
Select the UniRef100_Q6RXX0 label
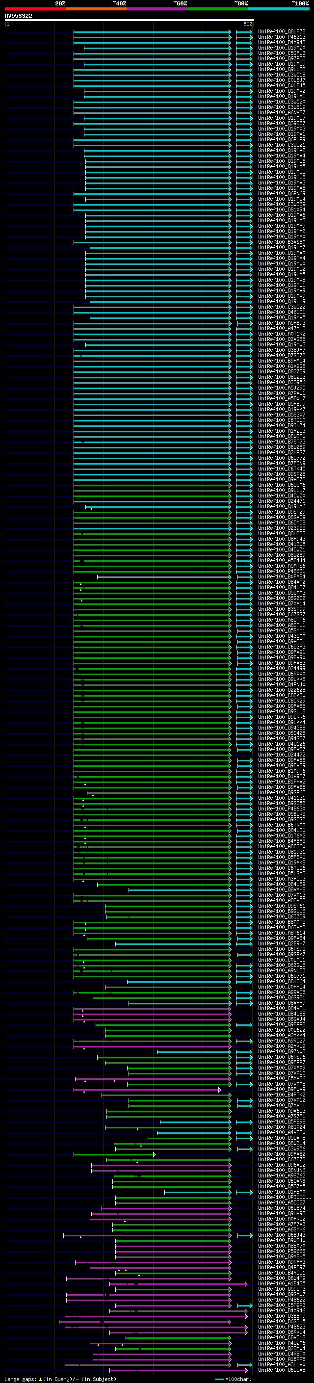(x=282, y=674)
